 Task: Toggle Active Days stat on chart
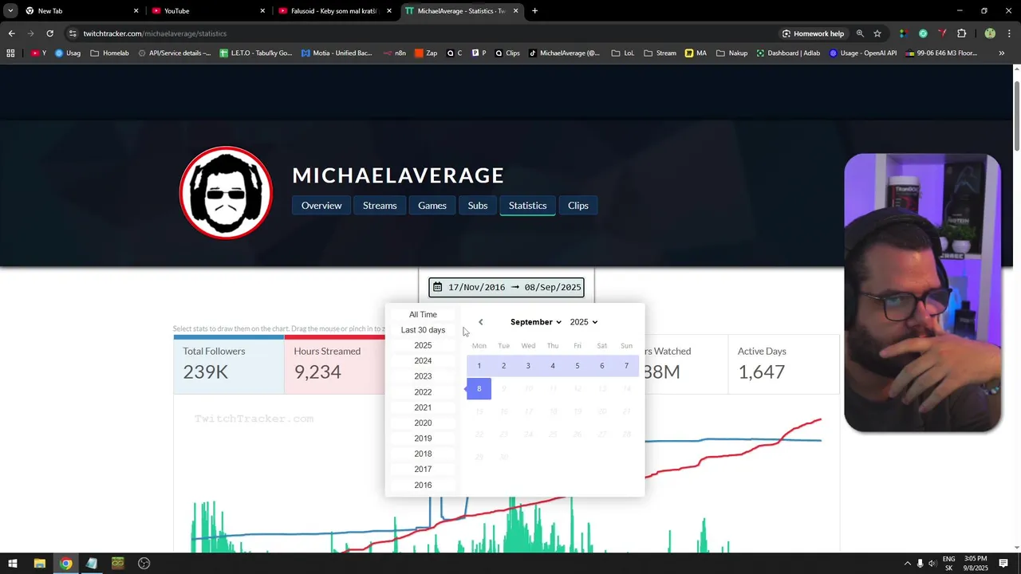783,364
